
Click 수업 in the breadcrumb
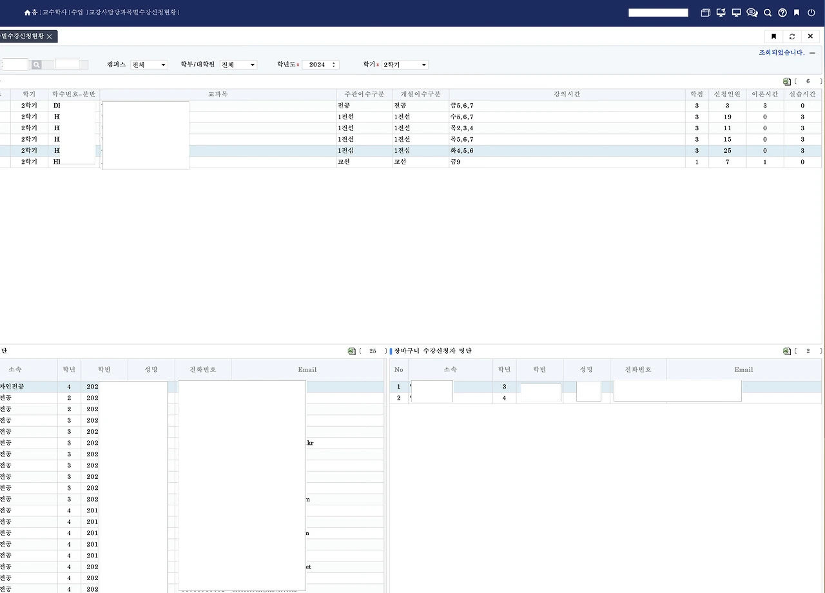[77, 12]
